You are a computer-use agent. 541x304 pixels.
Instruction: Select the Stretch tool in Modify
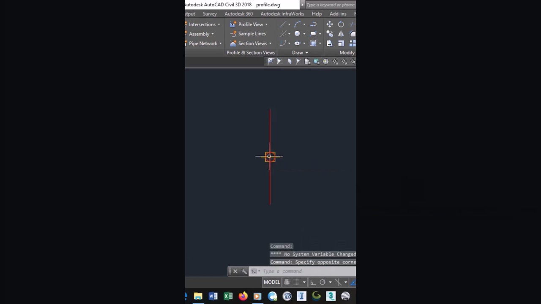330,43
